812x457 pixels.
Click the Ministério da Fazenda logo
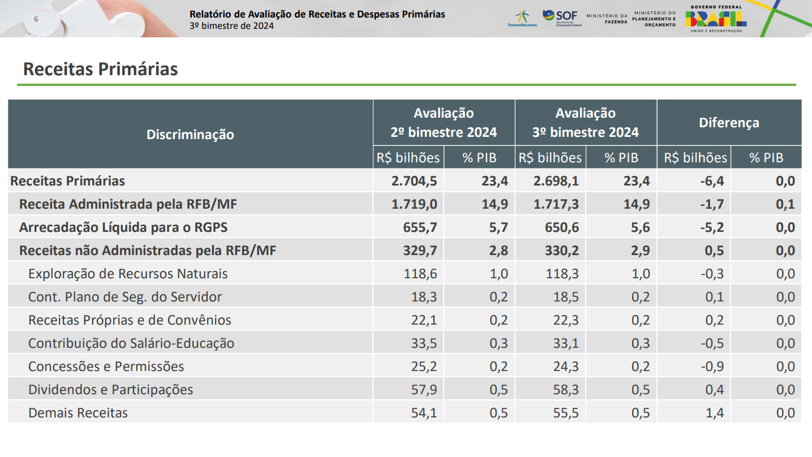[607, 18]
